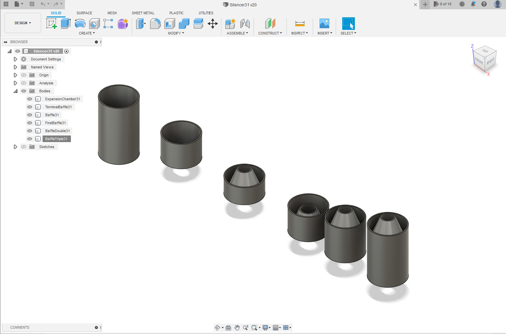The width and height of the screenshot is (506, 334).
Task: Hide the TerminalBaffle31 body
Action: coord(30,107)
